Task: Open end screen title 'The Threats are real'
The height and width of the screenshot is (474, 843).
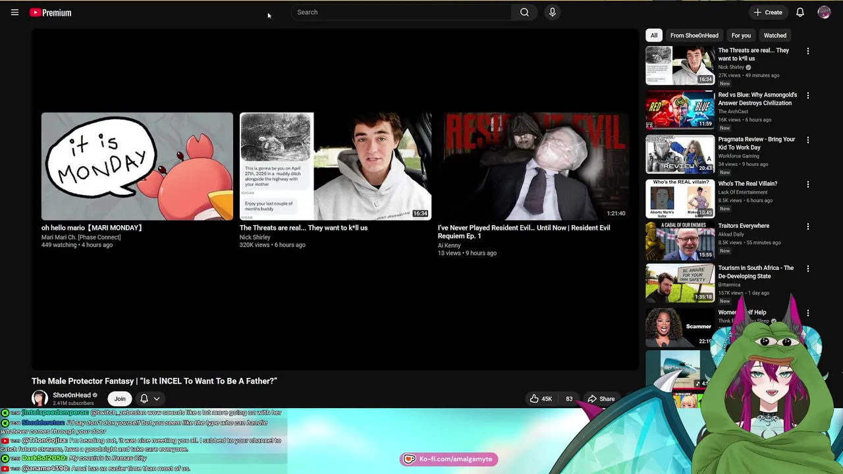Action: (304, 228)
